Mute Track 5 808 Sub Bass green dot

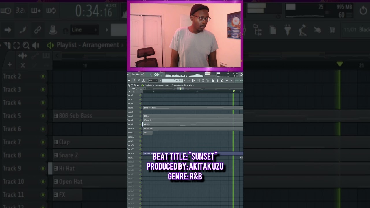point(140,108)
